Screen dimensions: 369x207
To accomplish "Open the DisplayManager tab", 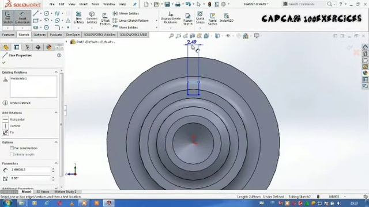I will [x=48, y=47].
